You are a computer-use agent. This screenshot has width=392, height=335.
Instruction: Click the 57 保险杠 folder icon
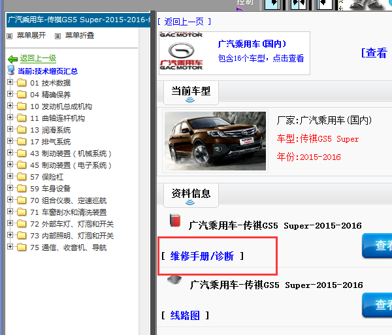tap(22, 176)
